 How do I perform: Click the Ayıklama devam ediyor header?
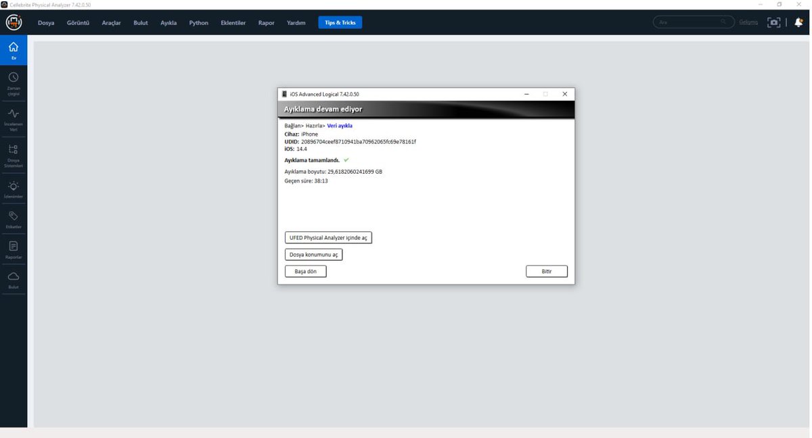coord(323,109)
